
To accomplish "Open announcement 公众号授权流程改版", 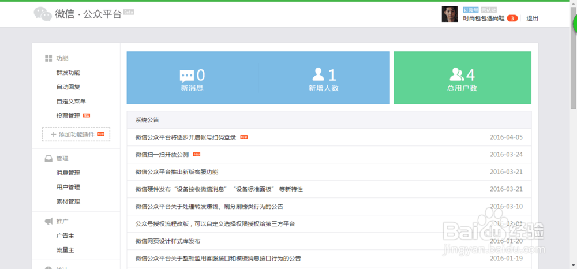I will pyautogui.click(x=215, y=224).
